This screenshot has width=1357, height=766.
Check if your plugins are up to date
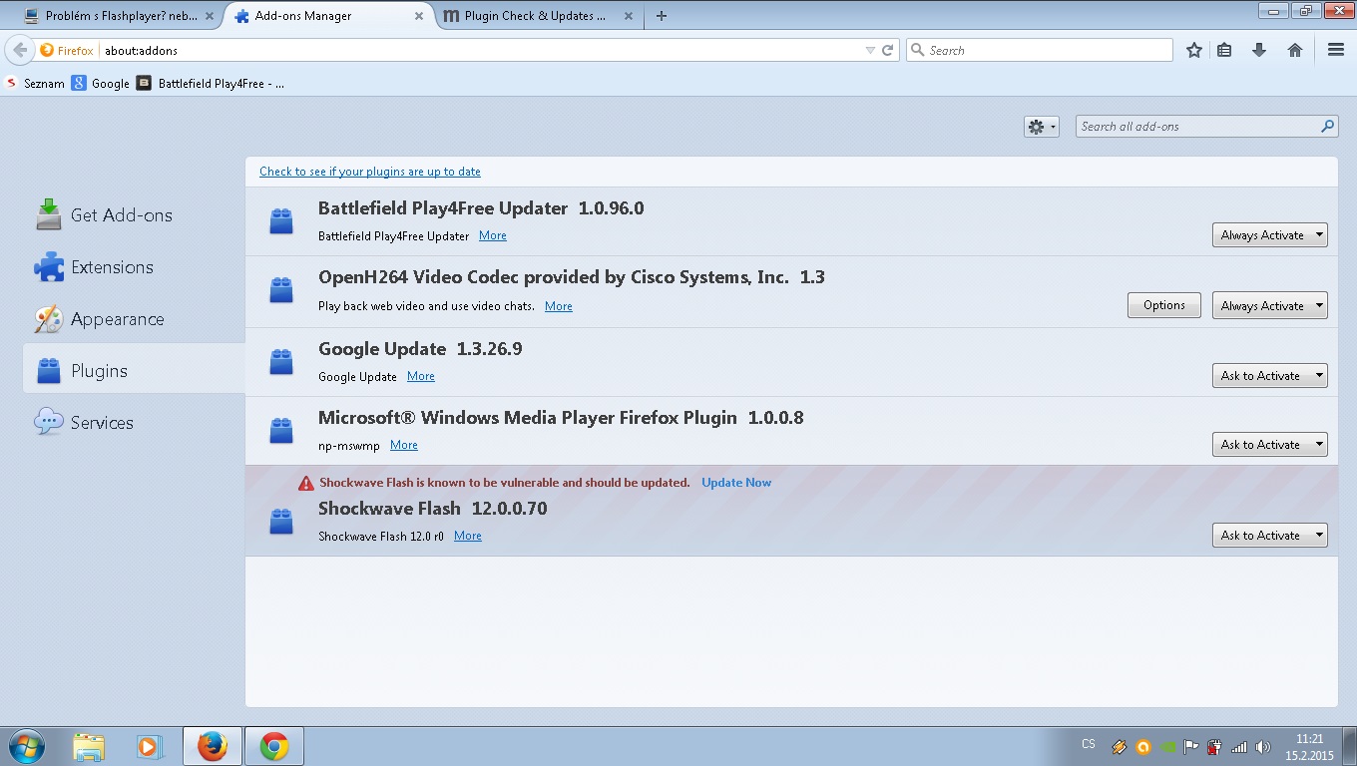point(370,172)
